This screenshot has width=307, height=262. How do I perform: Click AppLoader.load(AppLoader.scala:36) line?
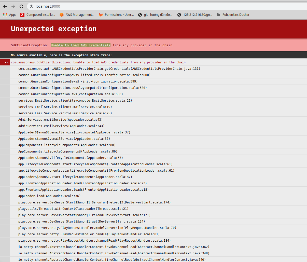49,196
